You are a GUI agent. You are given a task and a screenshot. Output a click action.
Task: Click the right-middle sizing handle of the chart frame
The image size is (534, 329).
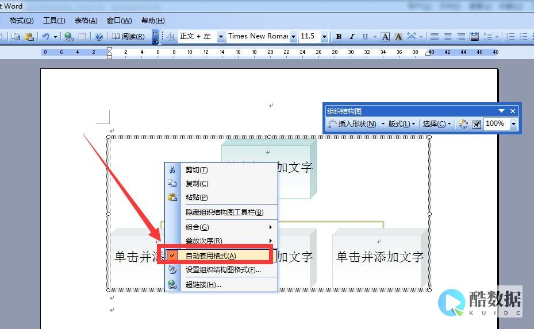coord(429,214)
